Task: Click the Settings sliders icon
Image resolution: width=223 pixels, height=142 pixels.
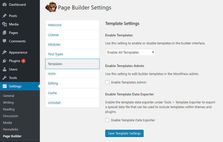Action: click(x=5, y=86)
